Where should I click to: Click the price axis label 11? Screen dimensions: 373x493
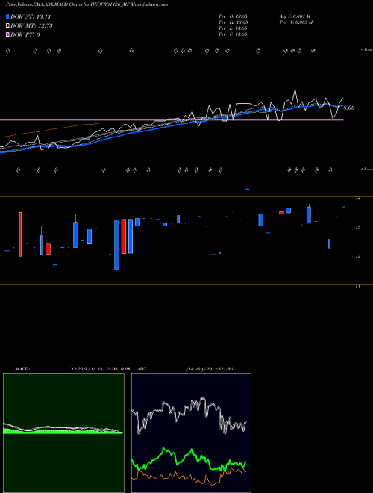(x=357, y=286)
